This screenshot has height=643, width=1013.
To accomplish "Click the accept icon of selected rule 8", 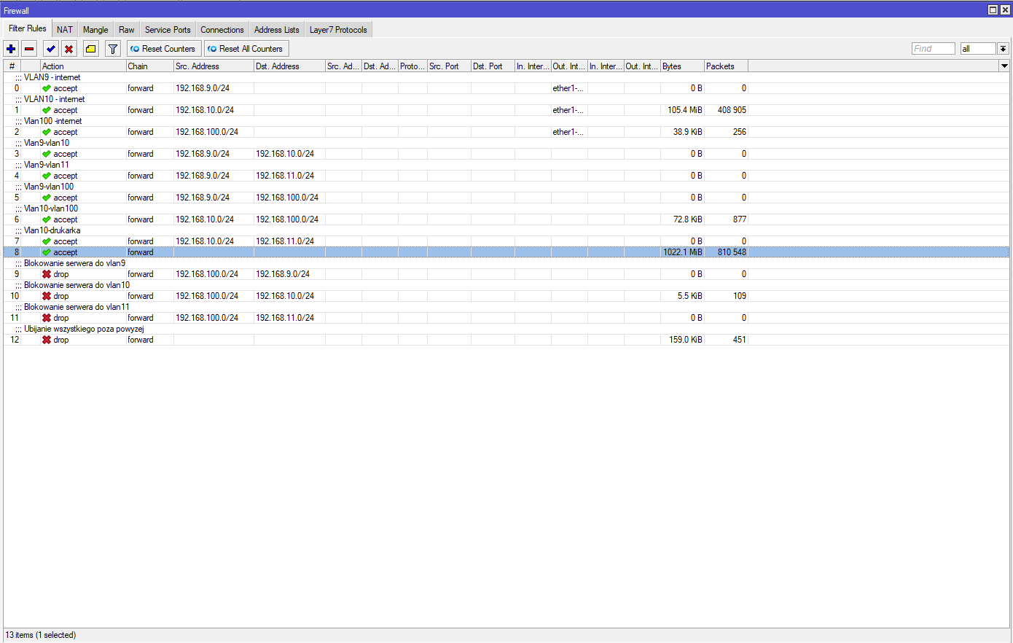I will (x=47, y=252).
